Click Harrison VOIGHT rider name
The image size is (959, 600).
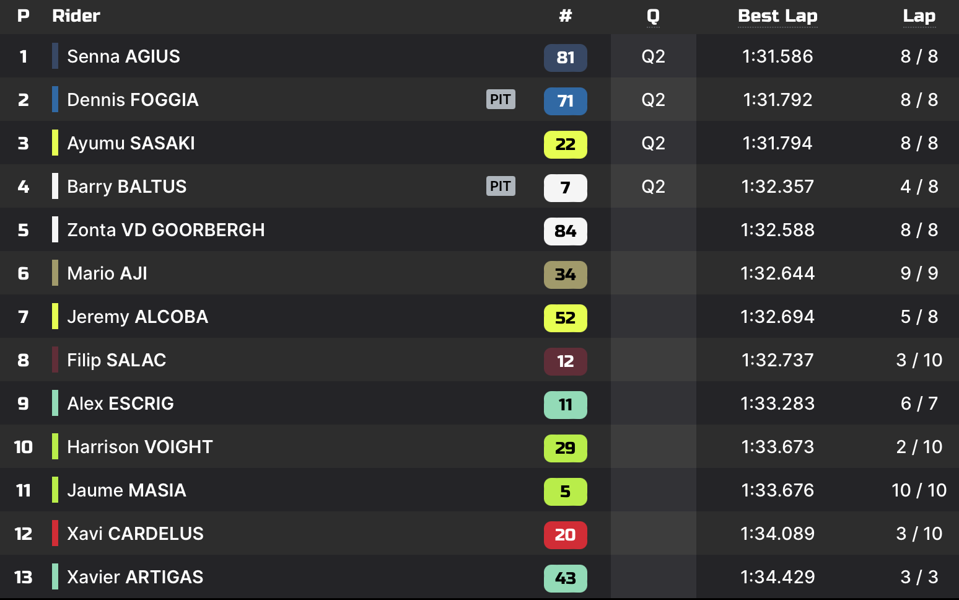(x=140, y=447)
